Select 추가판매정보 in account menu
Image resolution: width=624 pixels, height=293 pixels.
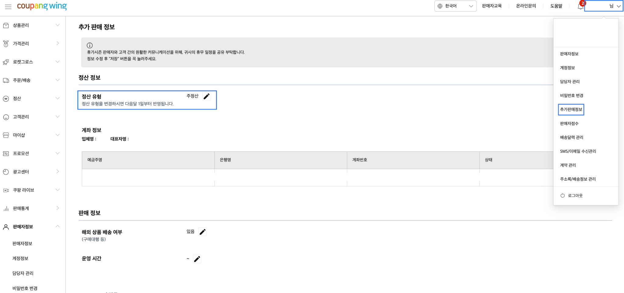571,110
